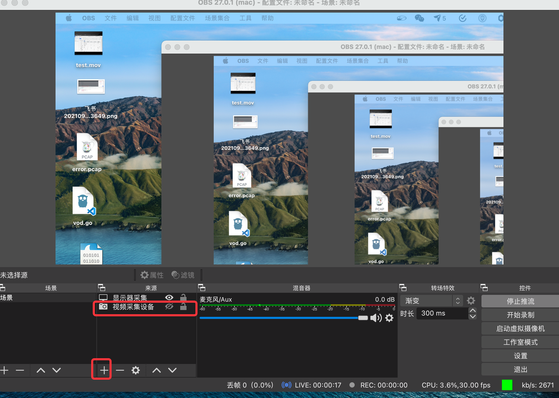
Task: Select the 视频采集设备 source row
Action: [x=146, y=307]
